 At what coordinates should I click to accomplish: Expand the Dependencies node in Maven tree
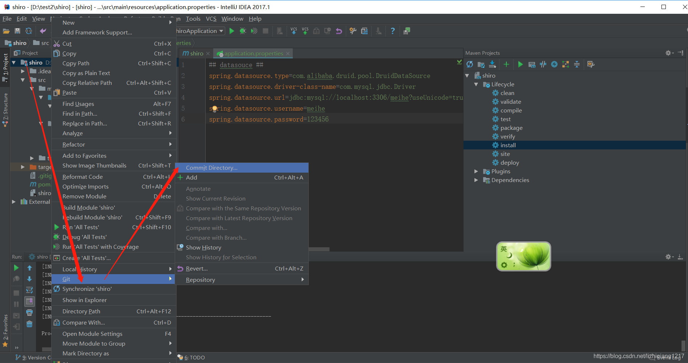pyautogui.click(x=476, y=180)
